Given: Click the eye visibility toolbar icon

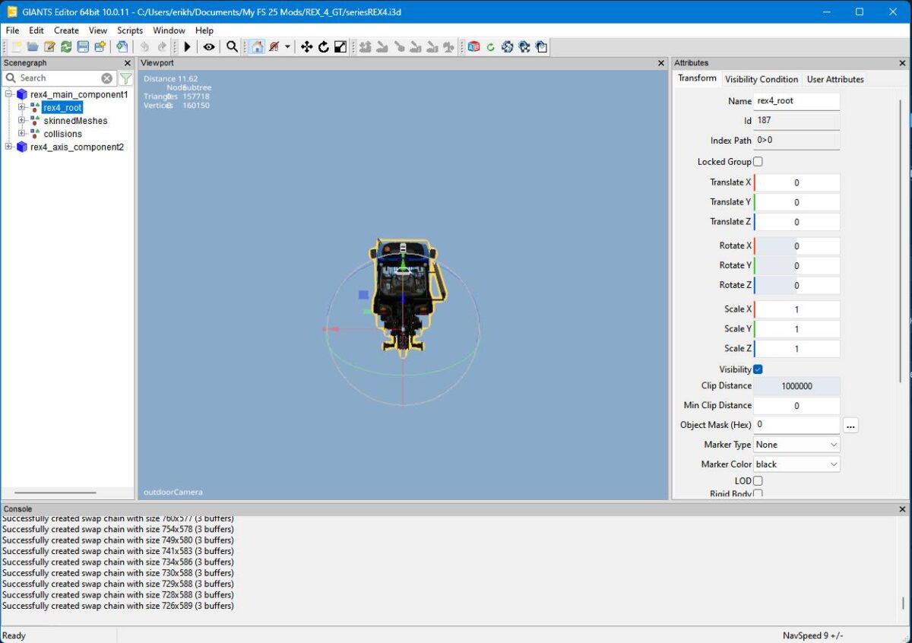Looking at the screenshot, I should [x=208, y=47].
